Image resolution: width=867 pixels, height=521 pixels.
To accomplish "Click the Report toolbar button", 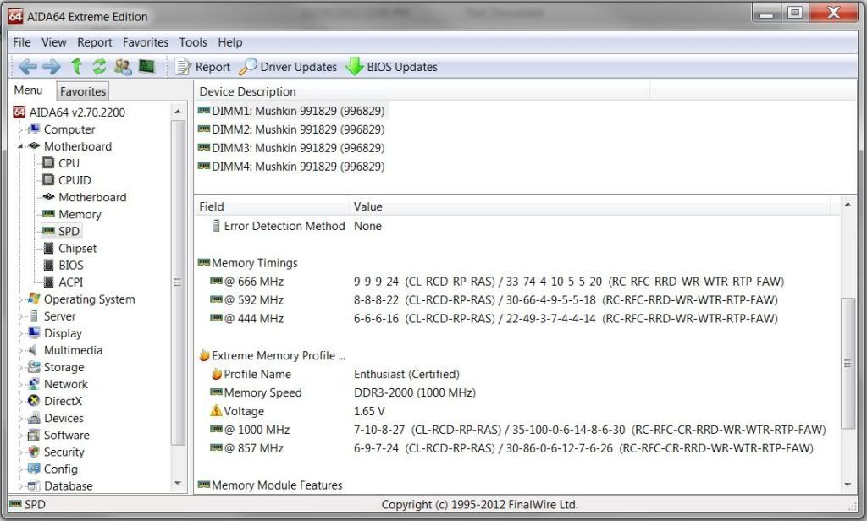I will [x=203, y=67].
